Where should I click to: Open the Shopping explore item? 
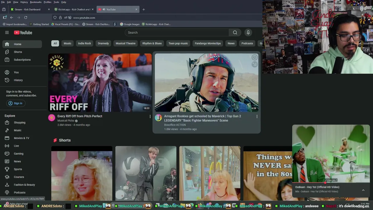coord(22,123)
